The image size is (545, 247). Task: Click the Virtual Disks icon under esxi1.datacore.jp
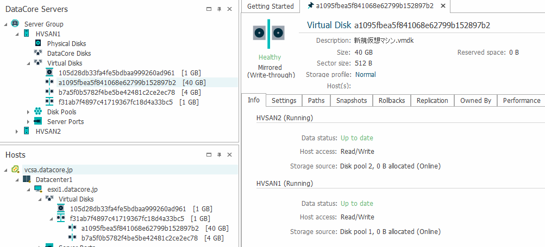click(49, 199)
